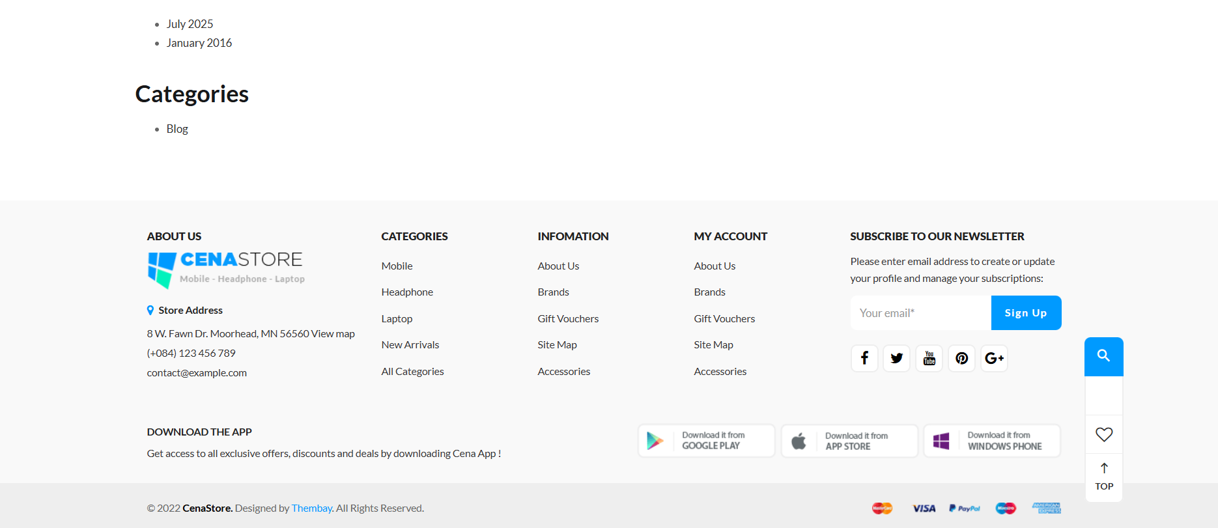Open the YouTube social icon
Image resolution: width=1218 pixels, height=528 pixels.
point(929,358)
